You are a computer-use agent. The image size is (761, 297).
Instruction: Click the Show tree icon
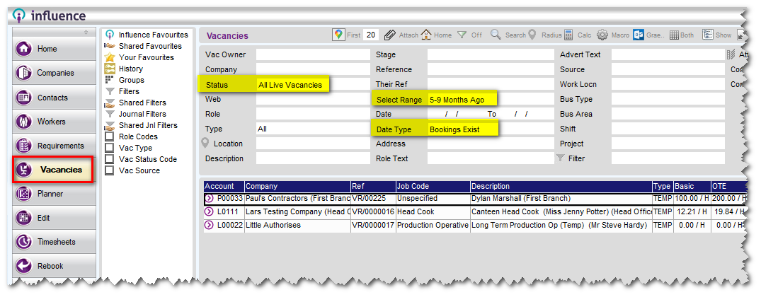(x=708, y=35)
